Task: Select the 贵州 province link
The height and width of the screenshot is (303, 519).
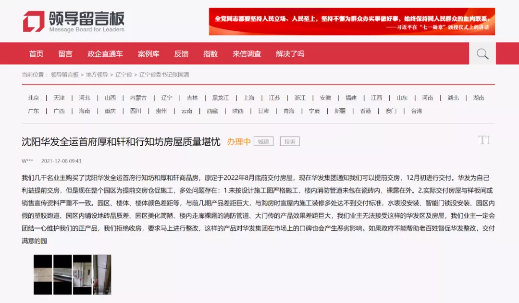Action: point(161,111)
